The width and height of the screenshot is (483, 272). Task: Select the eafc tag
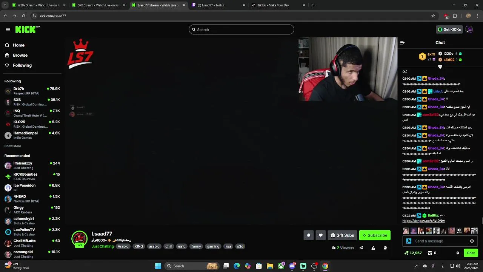182,246
